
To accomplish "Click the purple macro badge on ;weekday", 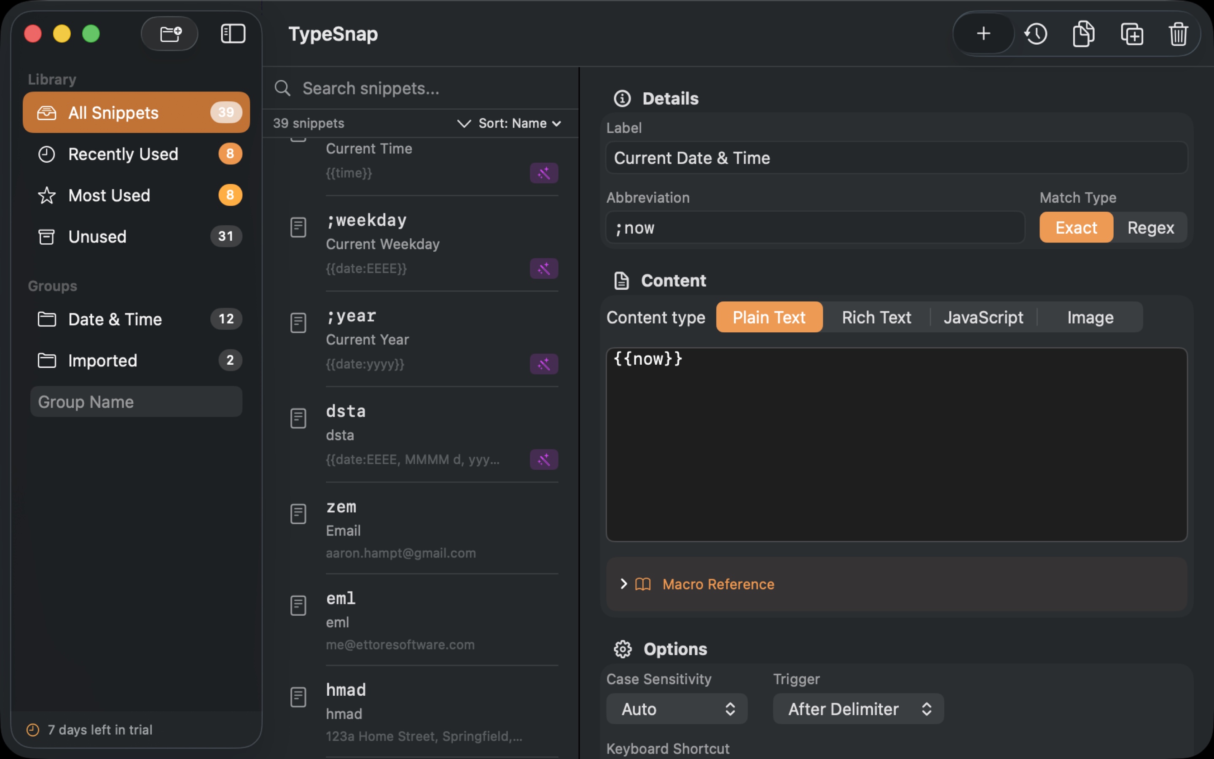I will [544, 269].
